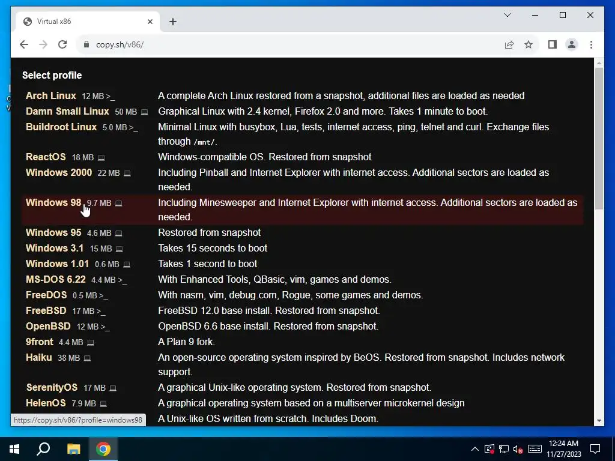Viewport: 615px width, 461px height.
Task: Open a new browser tab
Action: 173,22
